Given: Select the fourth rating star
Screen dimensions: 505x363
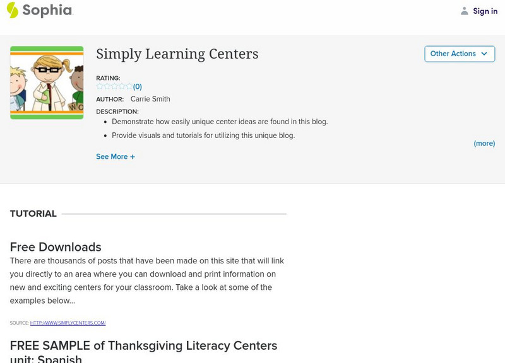Looking at the screenshot, I should point(122,86).
